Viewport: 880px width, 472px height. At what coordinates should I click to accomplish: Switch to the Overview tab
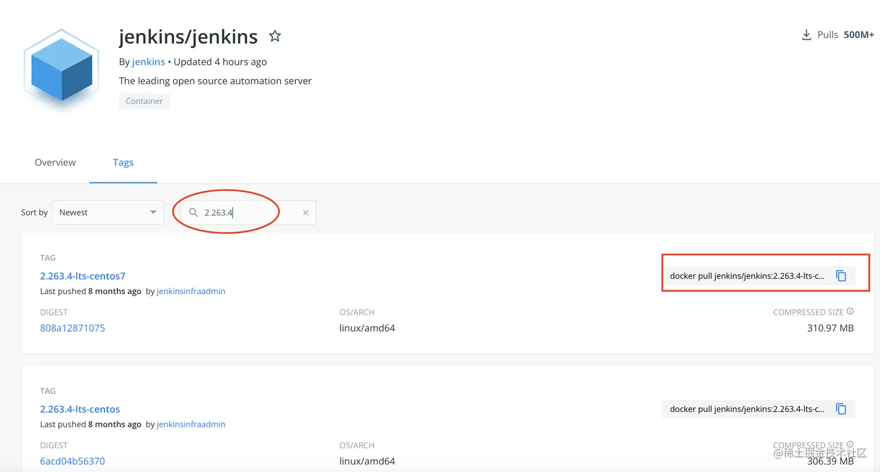[55, 162]
